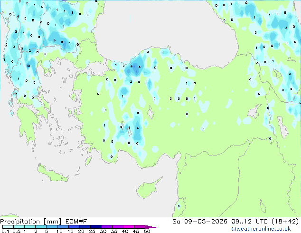Click the 25 to 30 mm legend swatch

[x=95, y=227]
